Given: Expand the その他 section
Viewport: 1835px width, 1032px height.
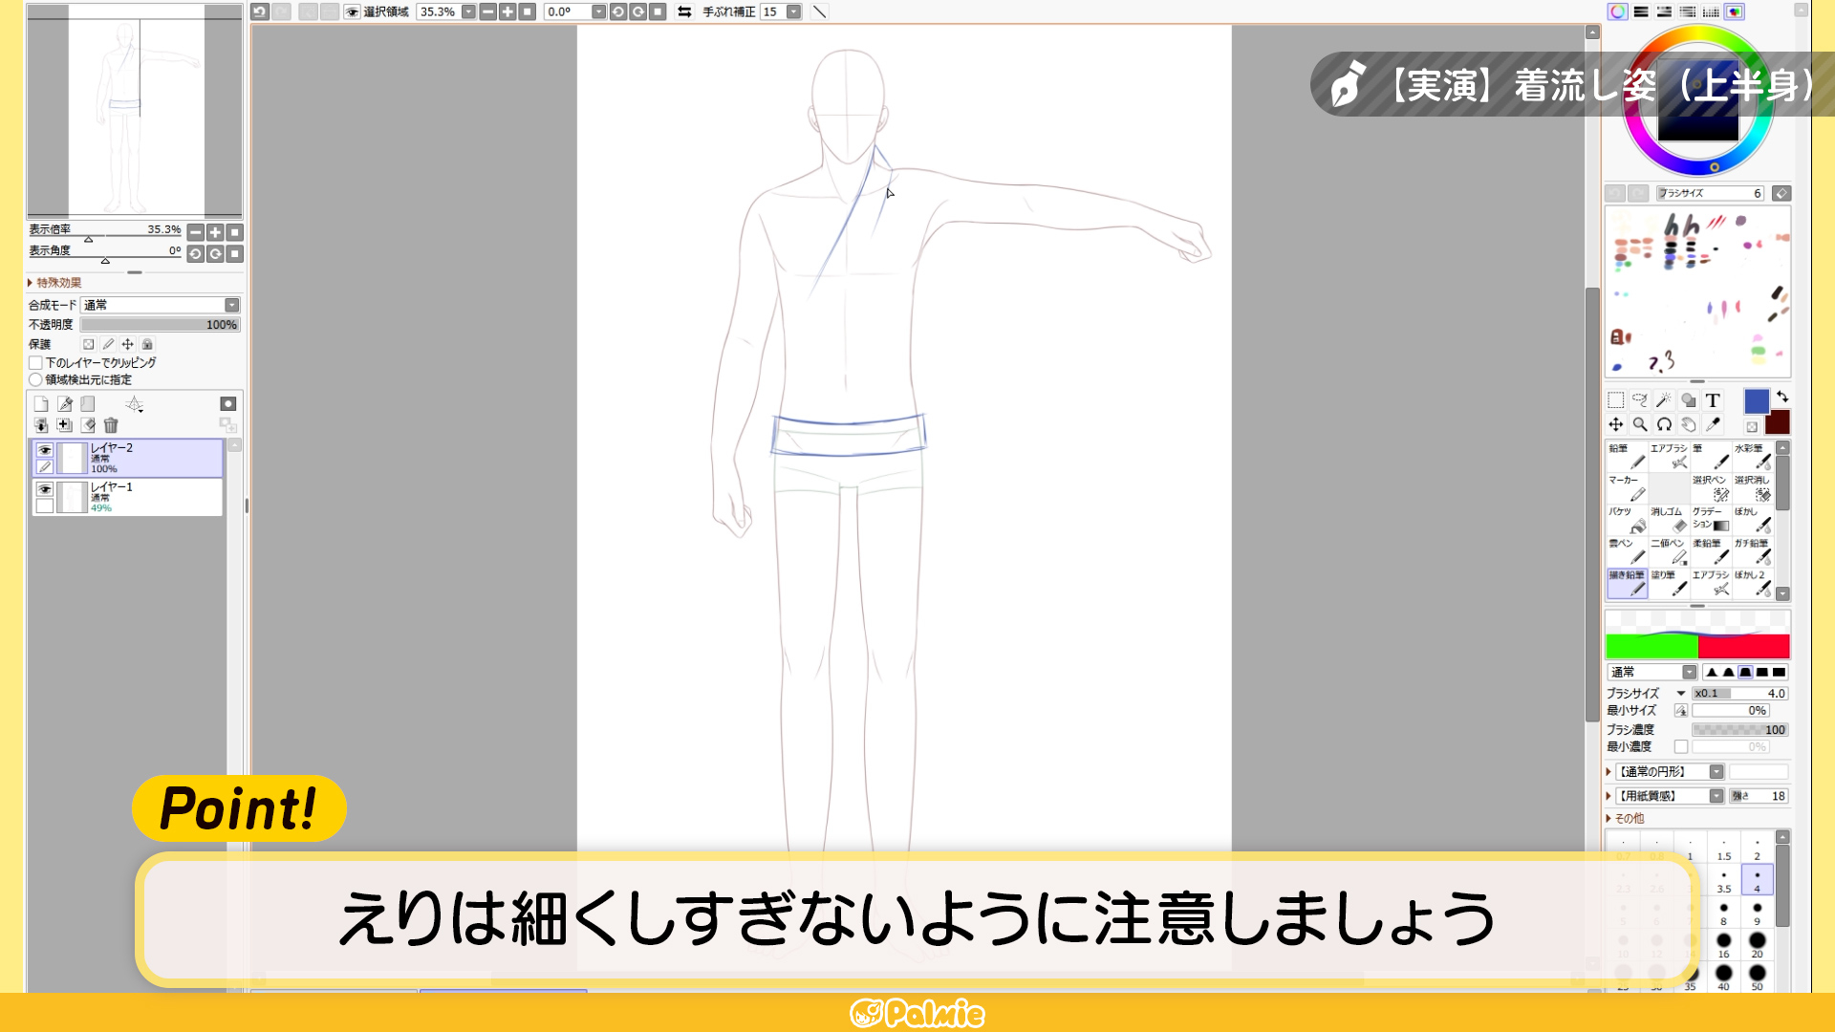Looking at the screenshot, I should coord(1625,819).
